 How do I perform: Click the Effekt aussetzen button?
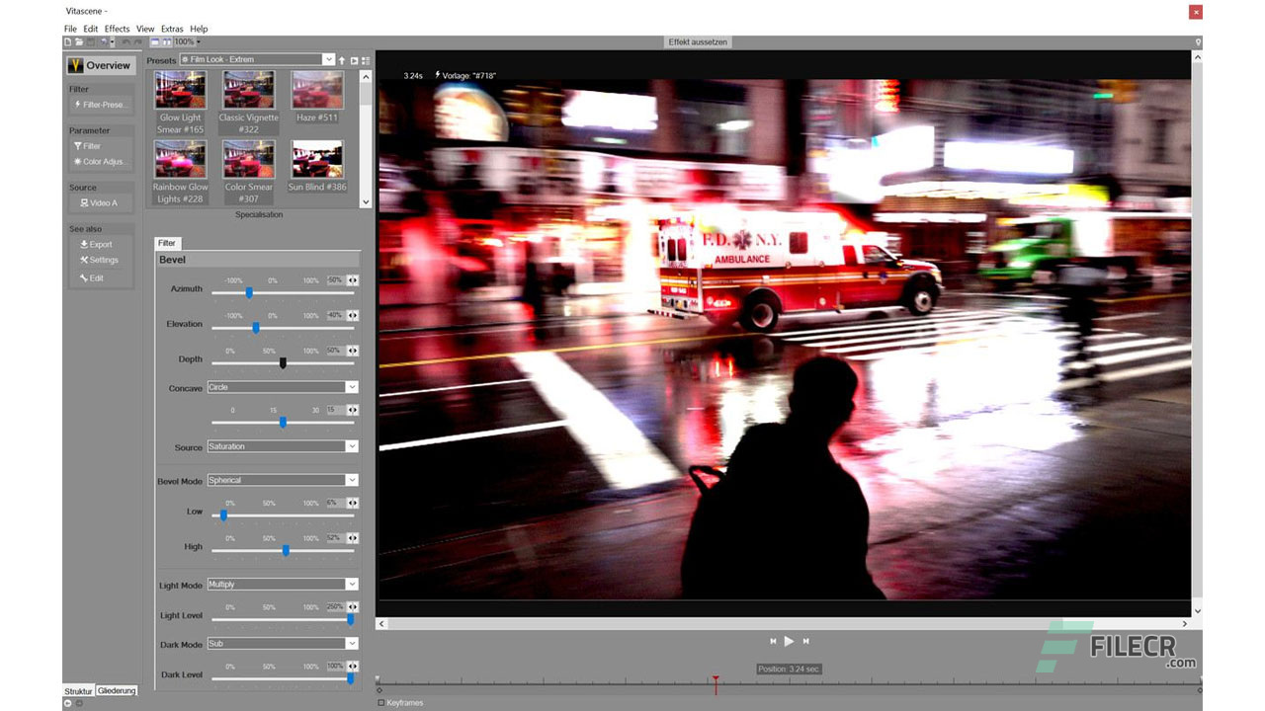coord(698,42)
